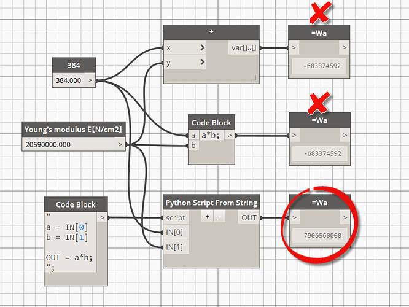The width and height of the screenshot is (409, 307).
Task: Select the Python string Code Block header
Action: 76,204
